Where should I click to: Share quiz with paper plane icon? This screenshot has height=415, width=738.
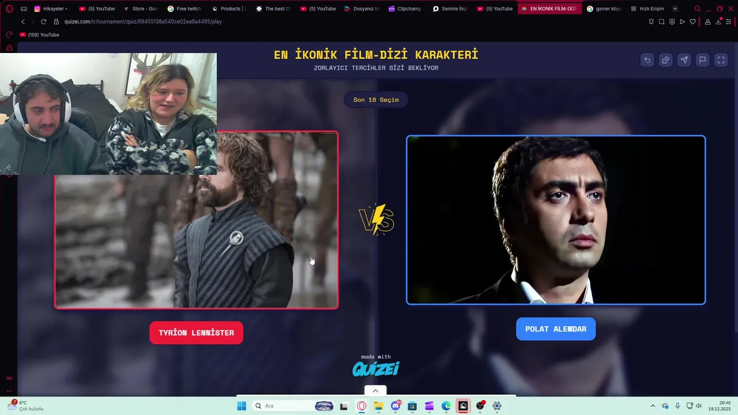(684, 60)
